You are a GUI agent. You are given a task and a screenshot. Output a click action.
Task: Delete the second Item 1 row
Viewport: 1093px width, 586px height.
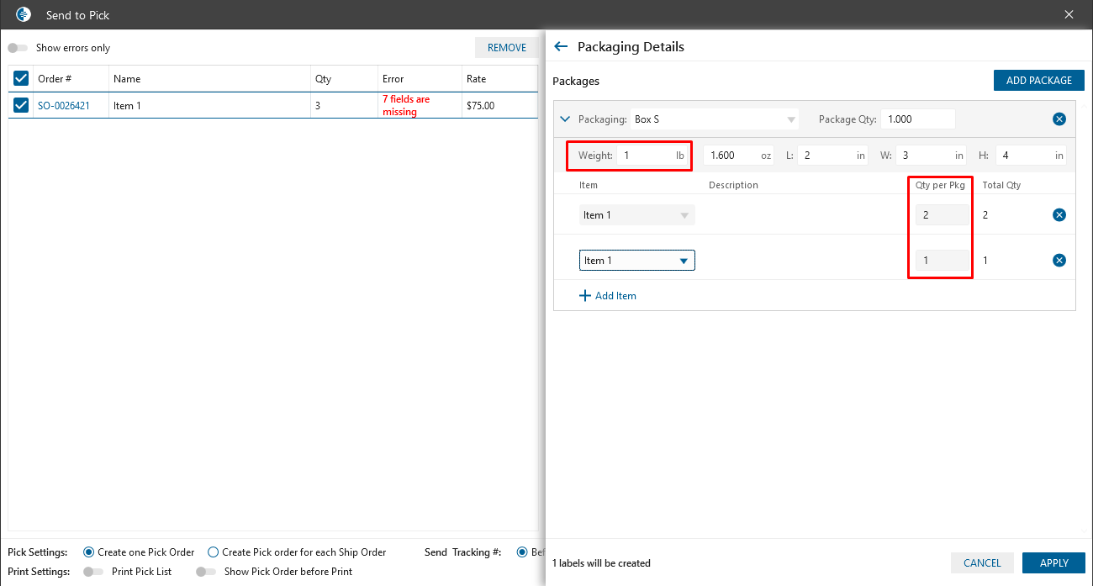pyautogui.click(x=1059, y=261)
